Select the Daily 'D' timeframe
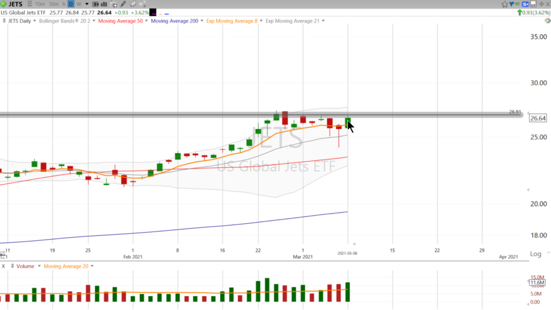The height and width of the screenshot is (310, 551). click(71, 4)
